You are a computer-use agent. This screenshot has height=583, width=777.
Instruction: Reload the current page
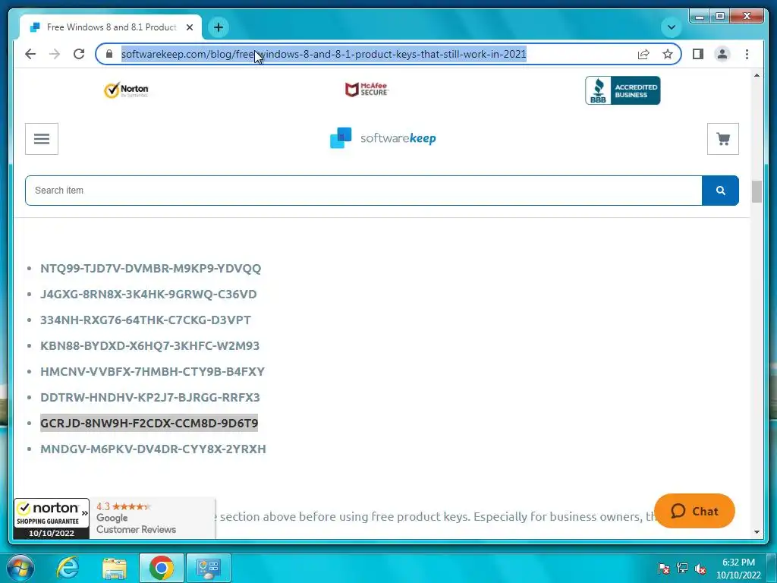tap(79, 54)
